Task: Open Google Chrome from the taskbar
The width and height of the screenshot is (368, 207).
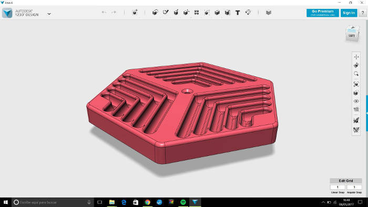Action: click(x=147, y=202)
